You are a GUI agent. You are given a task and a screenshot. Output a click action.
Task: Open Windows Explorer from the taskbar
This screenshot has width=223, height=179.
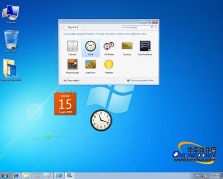[x=27, y=176]
